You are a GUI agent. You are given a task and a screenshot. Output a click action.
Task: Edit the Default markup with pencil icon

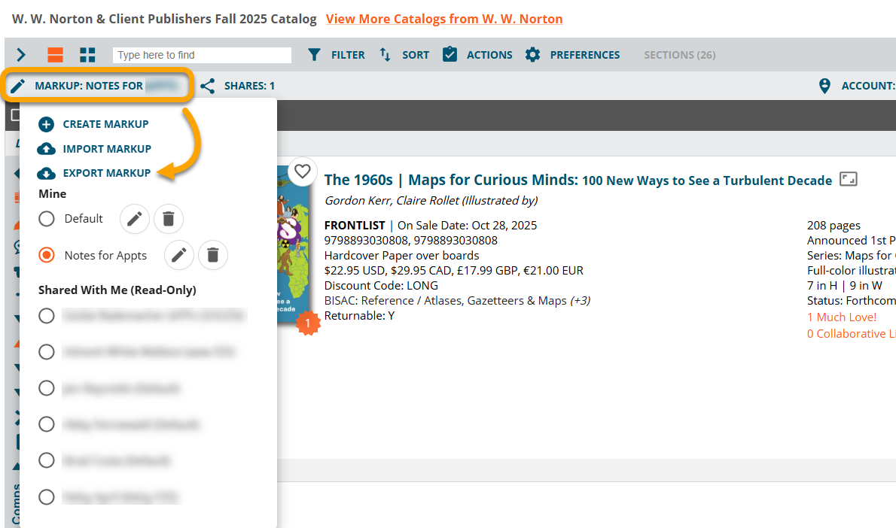(134, 219)
